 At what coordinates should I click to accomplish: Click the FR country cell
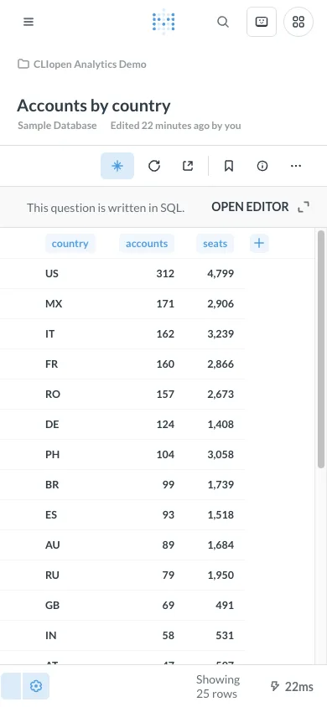tap(52, 364)
